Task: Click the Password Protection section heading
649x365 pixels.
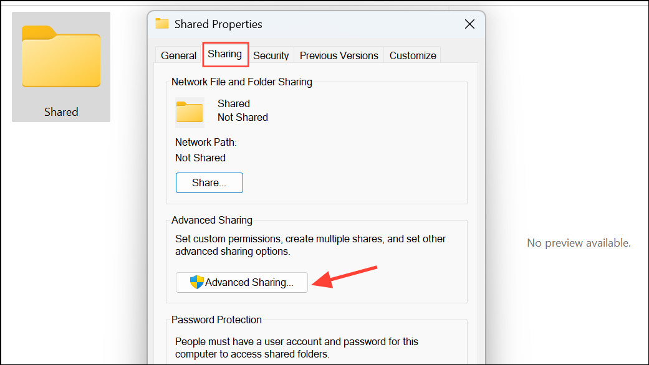Action: click(x=216, y=320)
